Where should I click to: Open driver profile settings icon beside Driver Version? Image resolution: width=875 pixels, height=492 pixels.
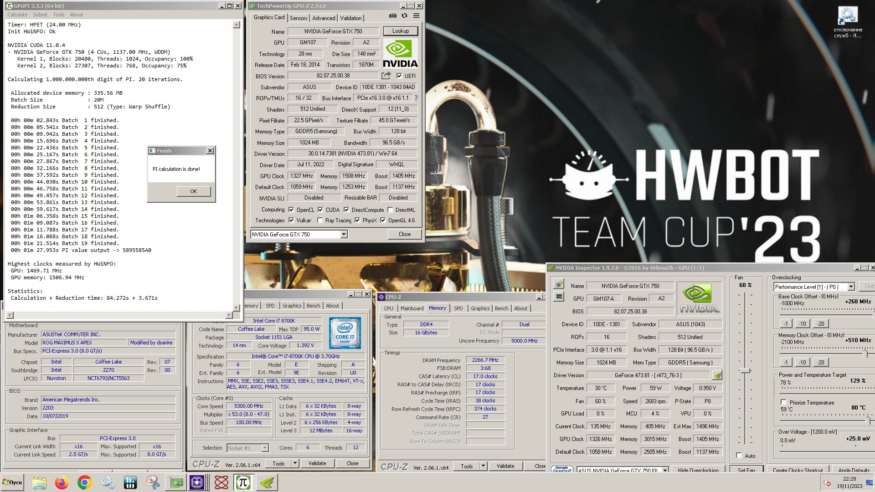[x=717, y=375]
